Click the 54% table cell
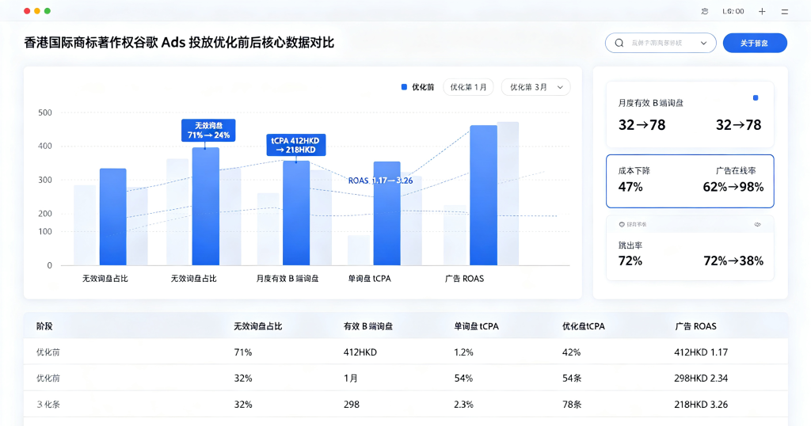This screenshot has width=811, height=426. coord(463,378)
